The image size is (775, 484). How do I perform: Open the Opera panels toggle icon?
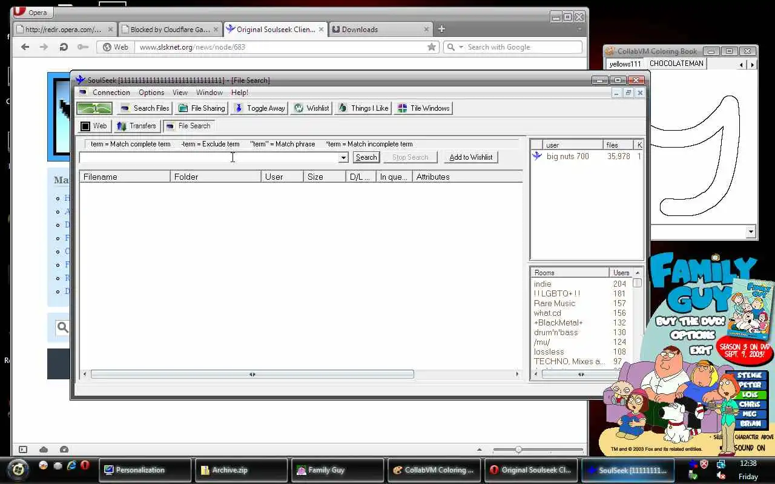[23, 450]
